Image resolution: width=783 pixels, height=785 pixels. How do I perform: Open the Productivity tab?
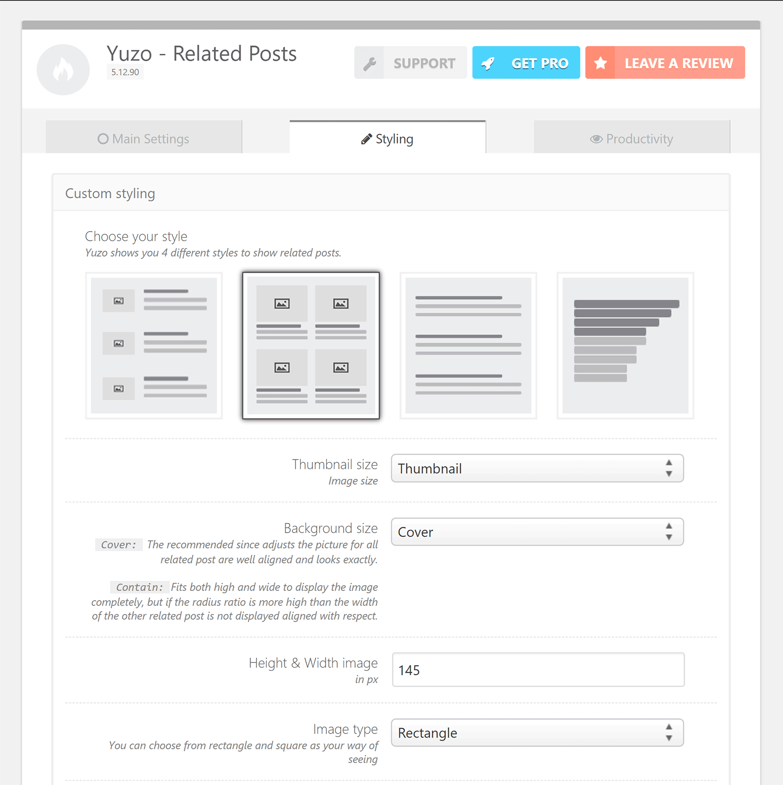[632, 137]
